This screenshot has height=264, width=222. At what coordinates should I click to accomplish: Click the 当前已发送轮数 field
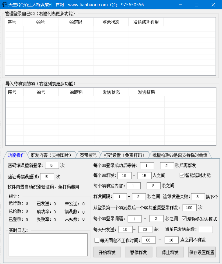pos(206,229)
